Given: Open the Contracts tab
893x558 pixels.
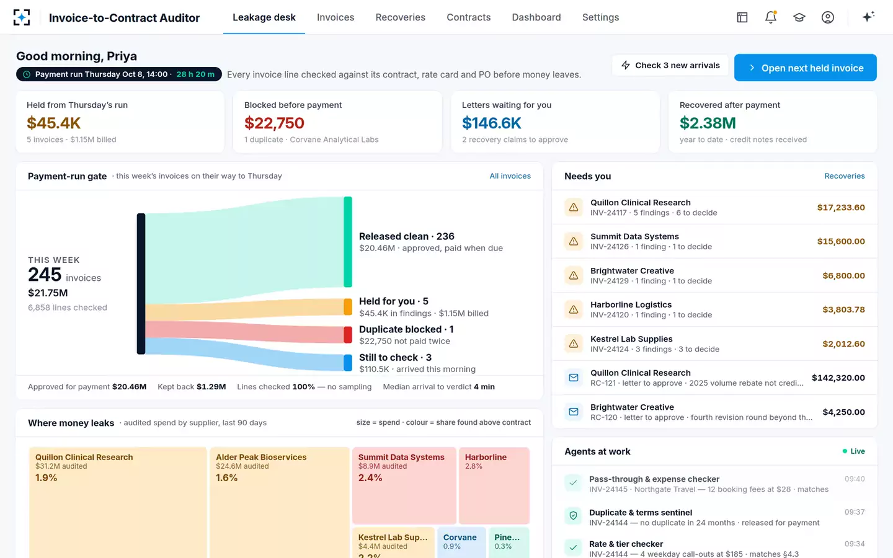Looking at the screenshot, I should [x=469, y=17].
